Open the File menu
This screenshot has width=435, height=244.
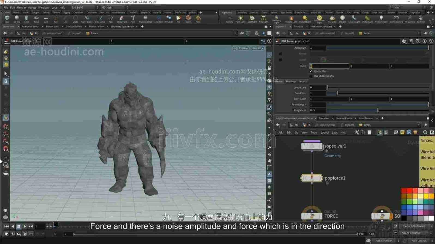pyautogui.click(x=6, y=8)
